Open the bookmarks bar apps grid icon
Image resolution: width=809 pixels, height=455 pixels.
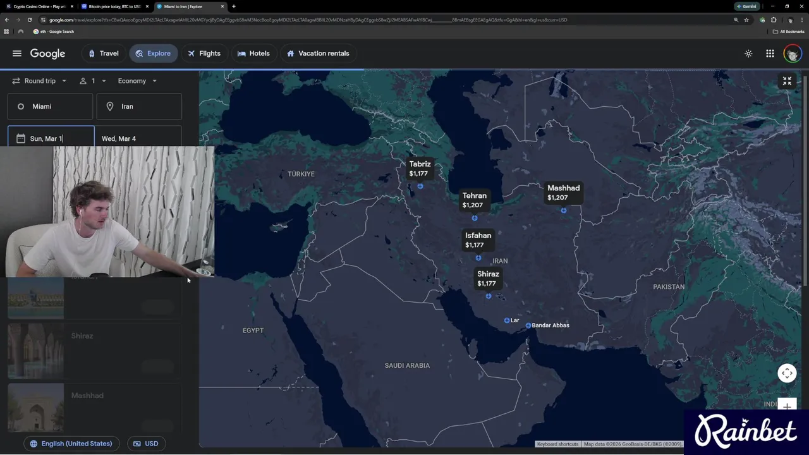6,32
